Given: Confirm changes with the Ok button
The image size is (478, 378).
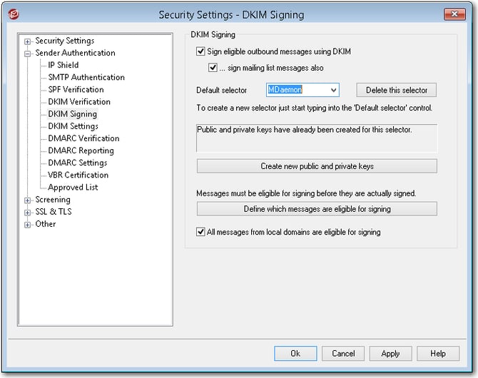Looking at the screenshot, I should [x=295, y=353].
